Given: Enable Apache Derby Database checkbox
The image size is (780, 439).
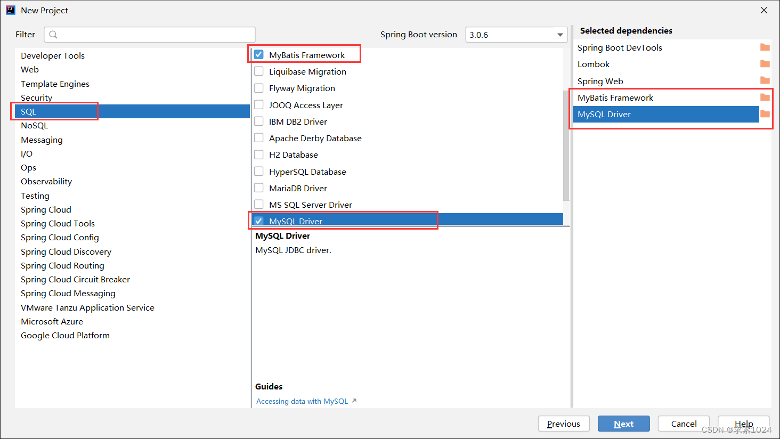Looking at the screenshot, I should pos(259,137).
